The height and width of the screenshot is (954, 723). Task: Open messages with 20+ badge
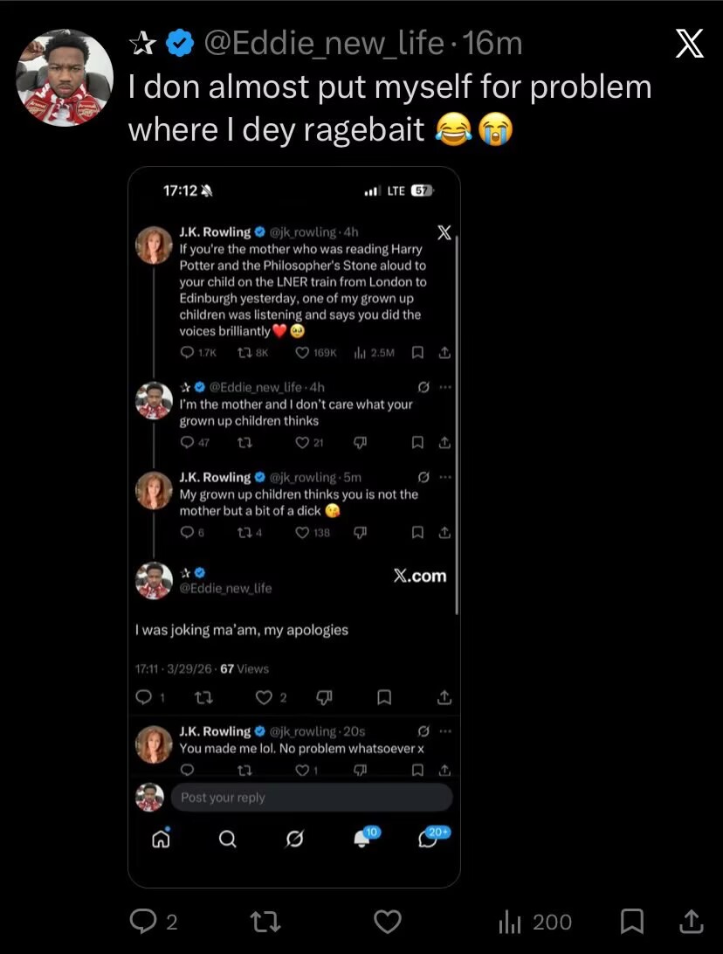pyautogui.click(x=429, y=838)
